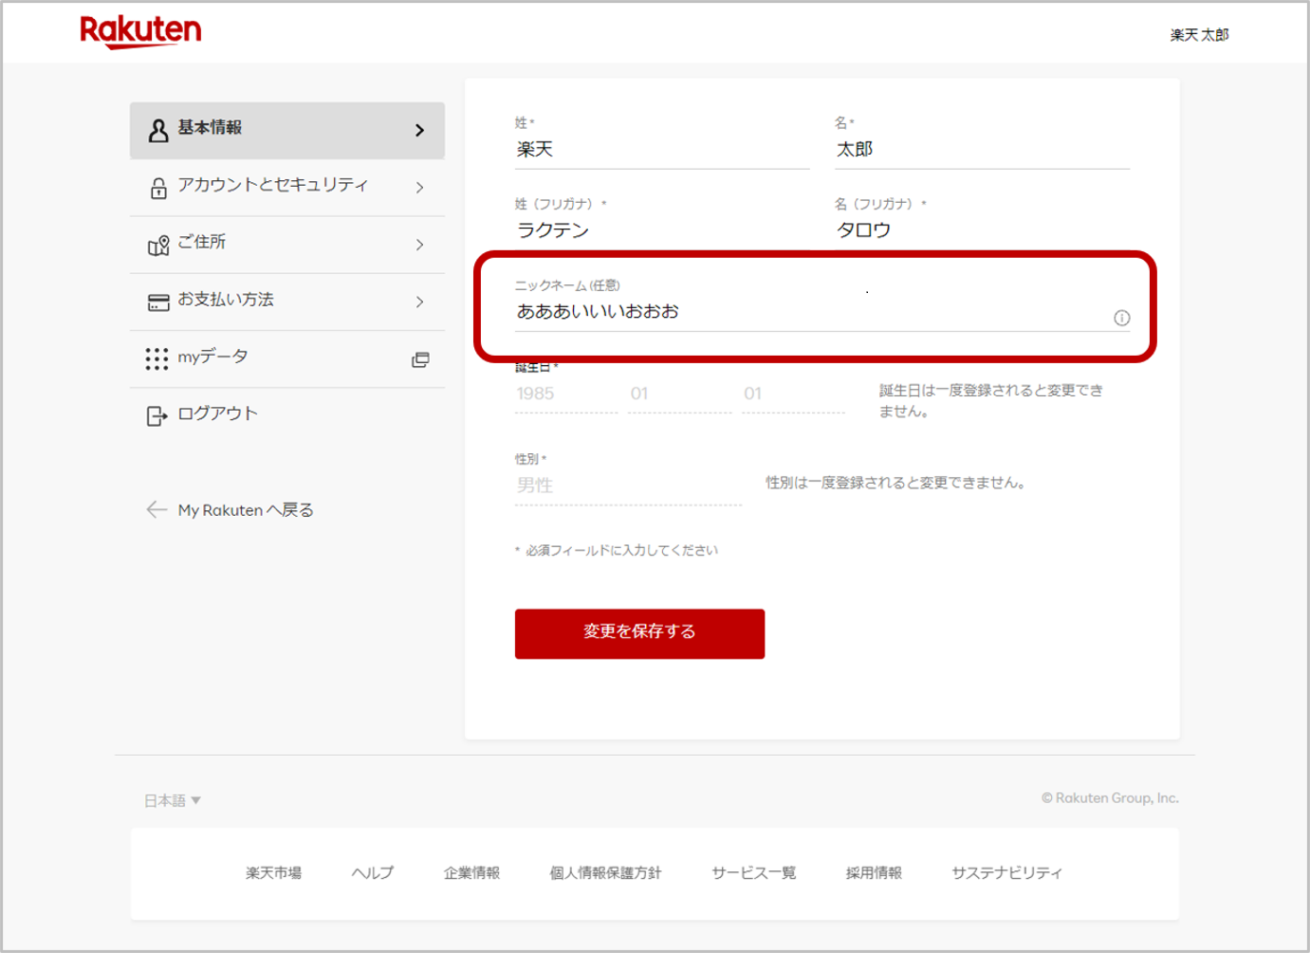Click the nickname info icon
Screen dimensions: 1310x953
click(x=1121, y=318)
